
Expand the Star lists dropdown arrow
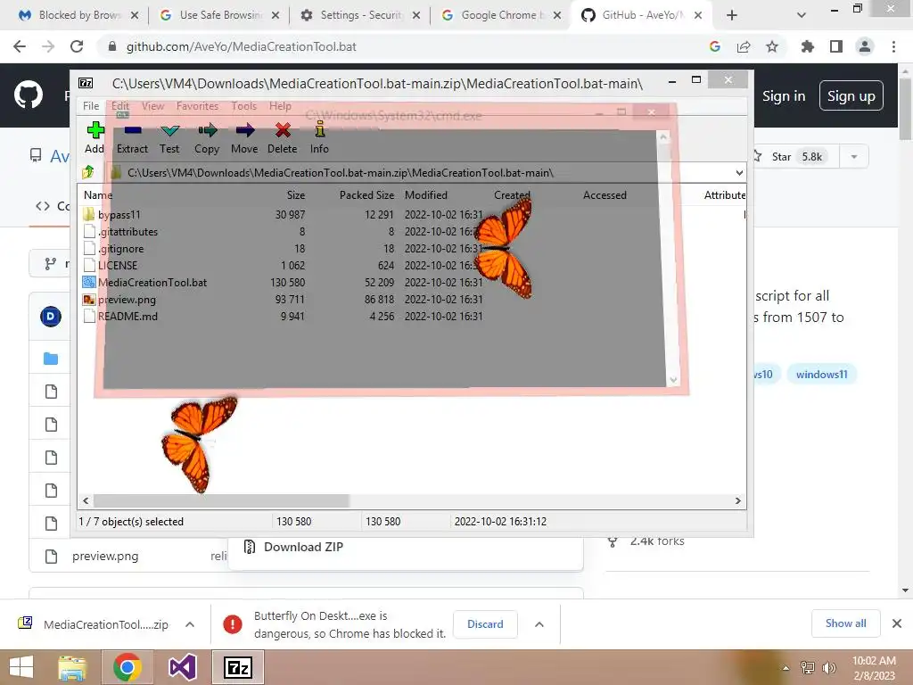[x=854, y=157]
